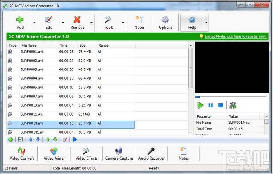Click the Total Time value 00:00:15
This screenshot has height=174, width=273.
235,129
